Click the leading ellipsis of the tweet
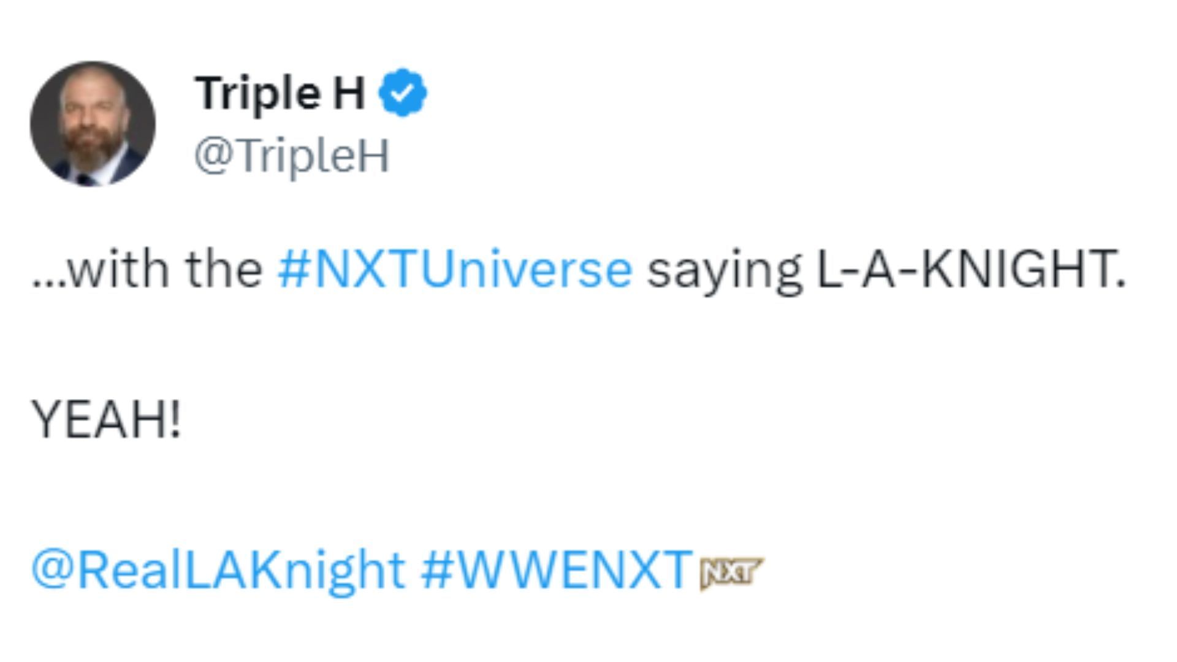Screen dimensions: 1177x662 click(x=48, y=279)
